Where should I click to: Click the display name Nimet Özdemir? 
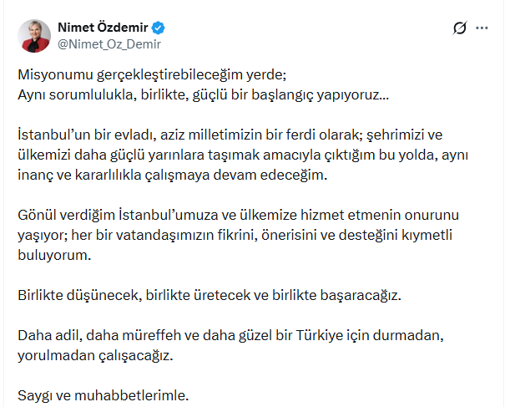[103, 28]
